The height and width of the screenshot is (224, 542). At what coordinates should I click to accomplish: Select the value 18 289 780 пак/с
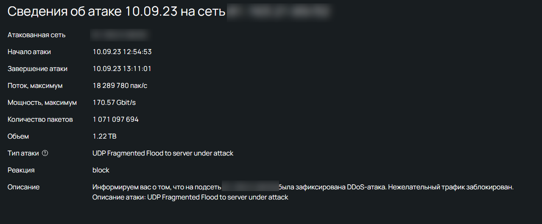click(120, 86)
